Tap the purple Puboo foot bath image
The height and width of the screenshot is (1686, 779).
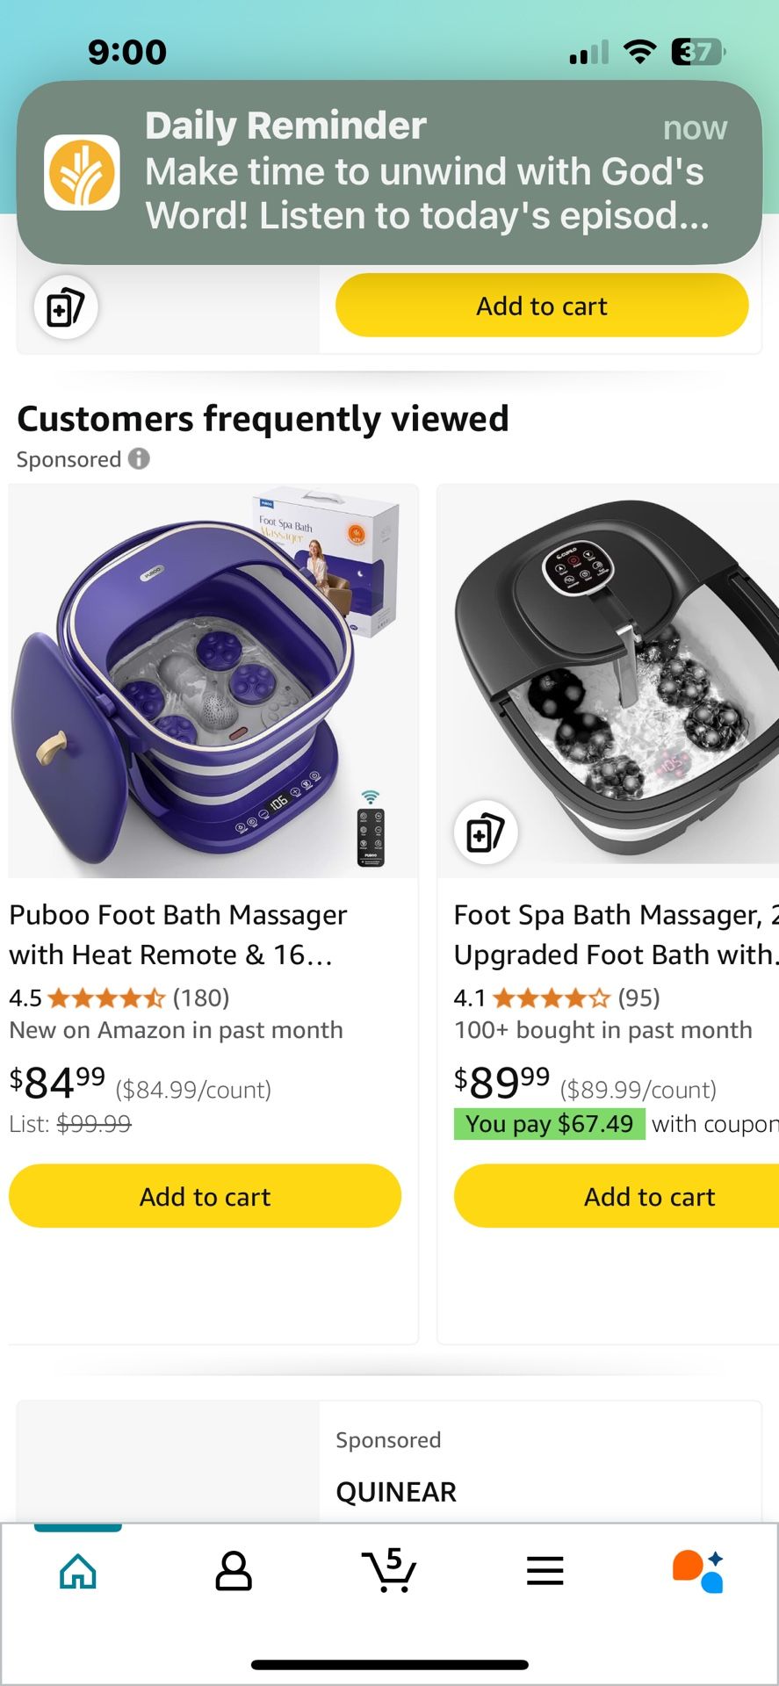point(213,681)
